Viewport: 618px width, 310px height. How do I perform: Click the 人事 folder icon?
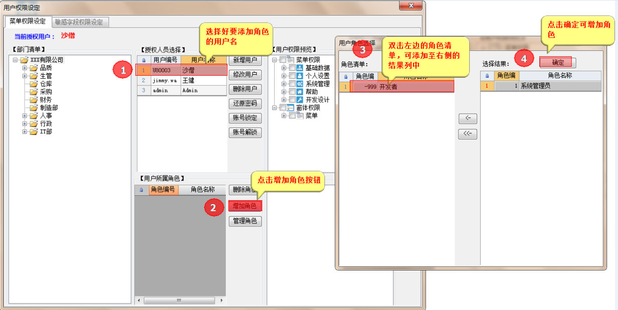(x=34, y=116)
